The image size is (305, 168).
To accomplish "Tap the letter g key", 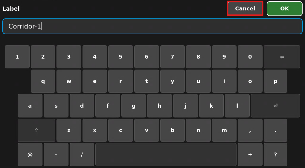I will coord(134,106).
